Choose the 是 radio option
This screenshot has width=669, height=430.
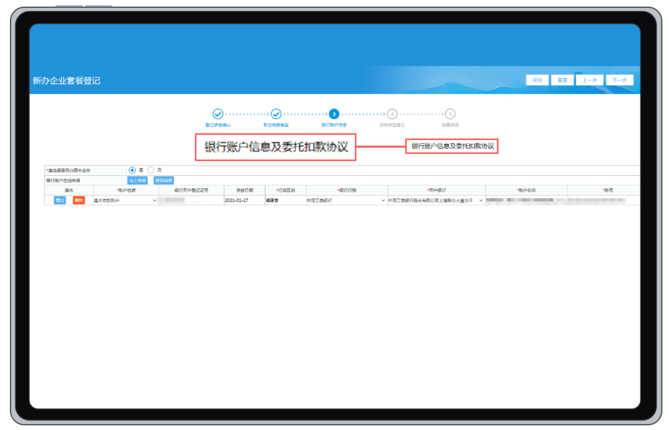(133, 170)
